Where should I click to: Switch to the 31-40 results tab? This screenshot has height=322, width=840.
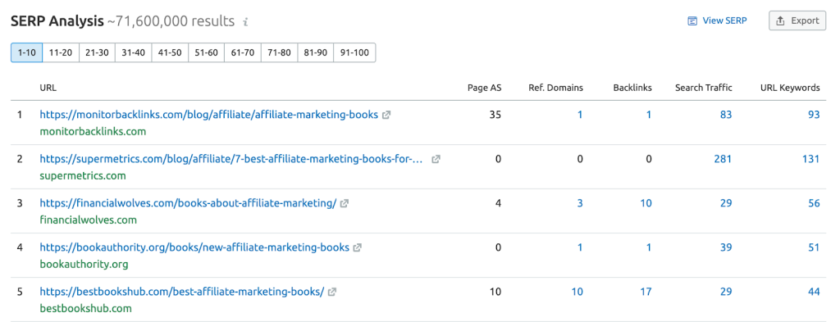(x=134, y=53)
